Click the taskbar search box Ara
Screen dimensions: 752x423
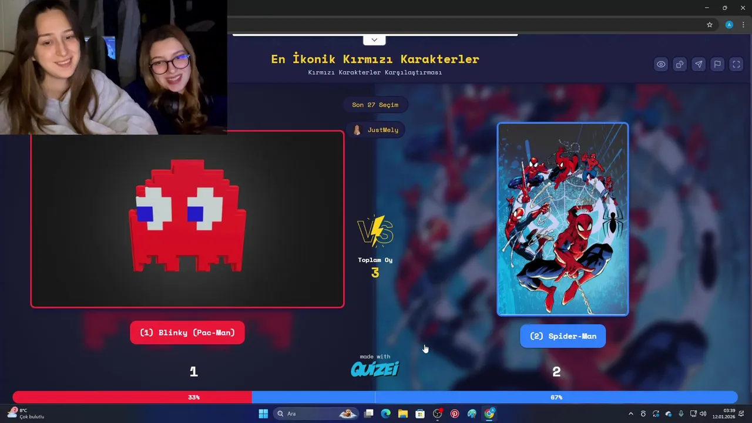316,414
